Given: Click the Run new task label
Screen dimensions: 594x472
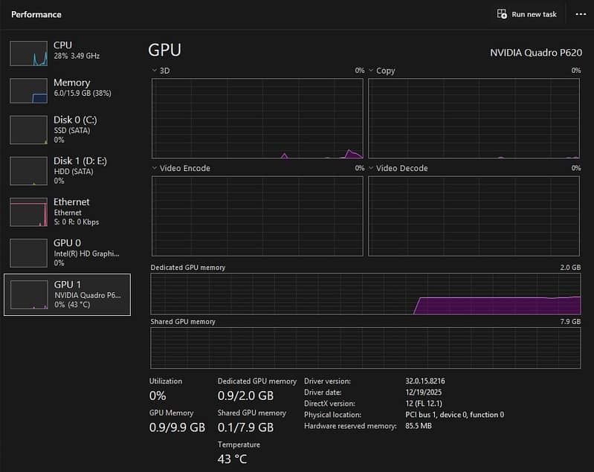Looking at the screenshot, I should (x=534, y=14).
